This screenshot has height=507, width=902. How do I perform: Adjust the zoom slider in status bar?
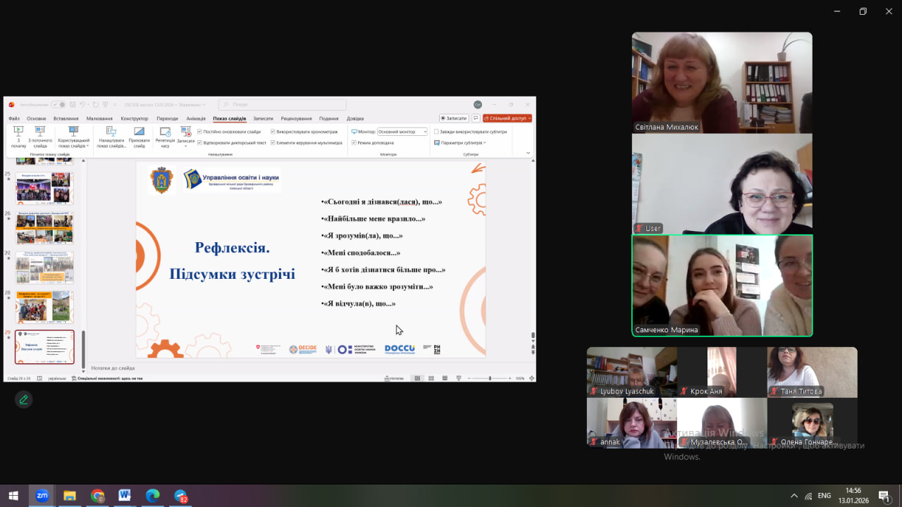point(490,378)
